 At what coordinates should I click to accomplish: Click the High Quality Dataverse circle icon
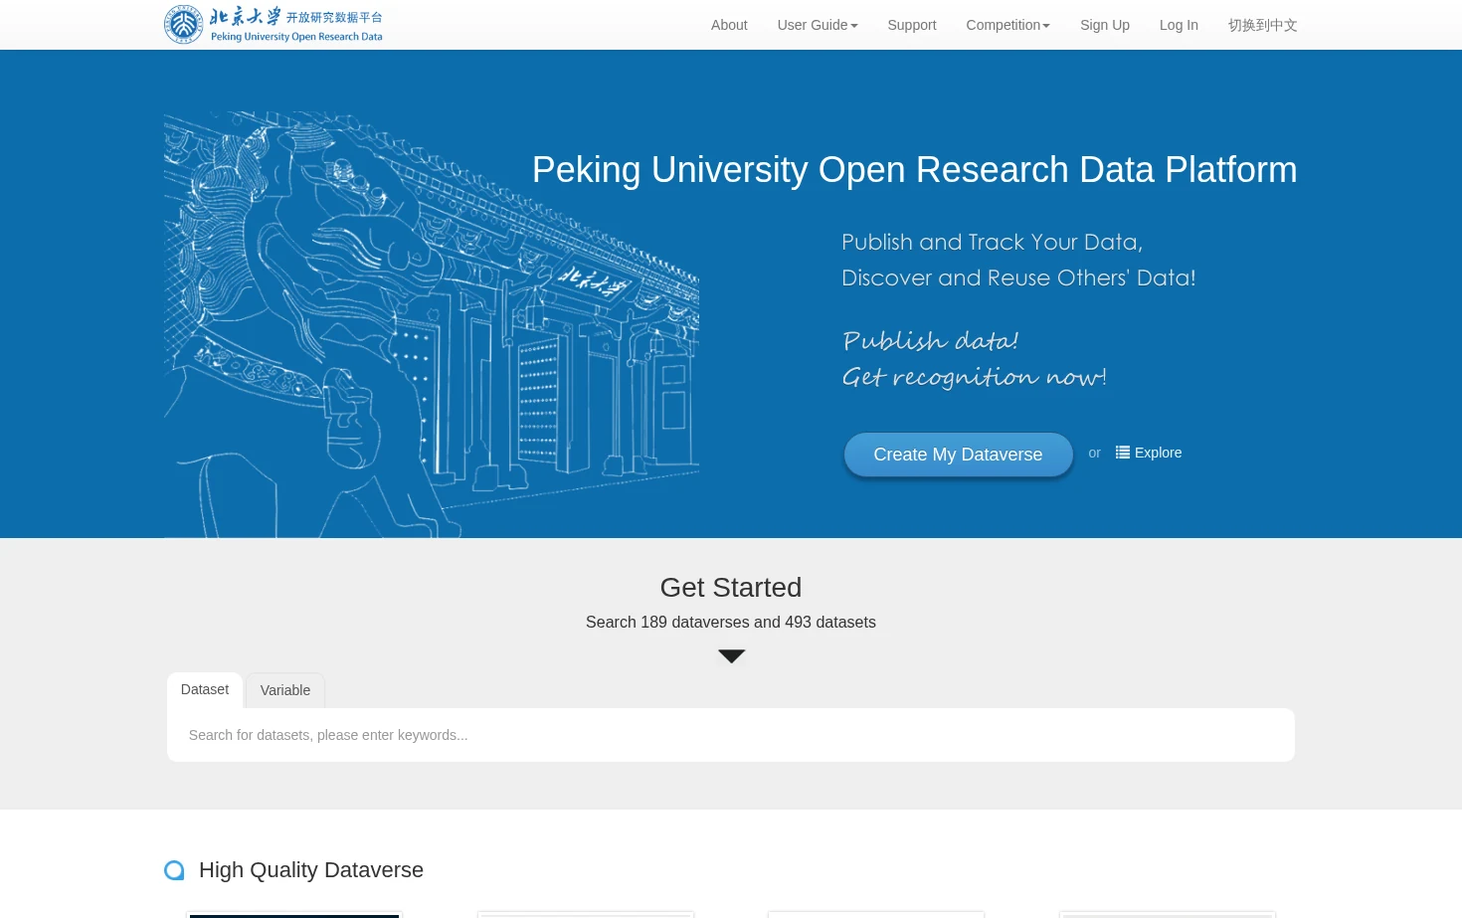coord(174,870)
